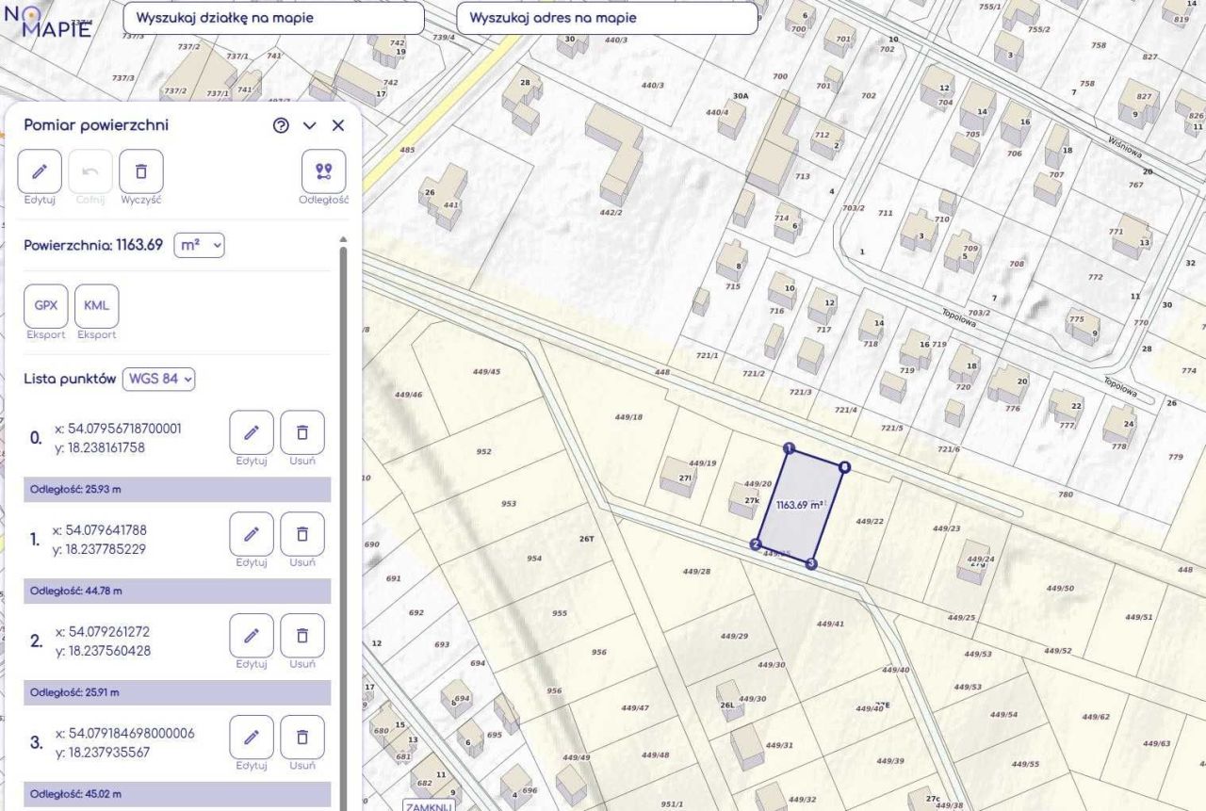This screenshot has width=1206, height=811.
Task: Click parcel label 449/19 on the map
Action: pos(703,463)
